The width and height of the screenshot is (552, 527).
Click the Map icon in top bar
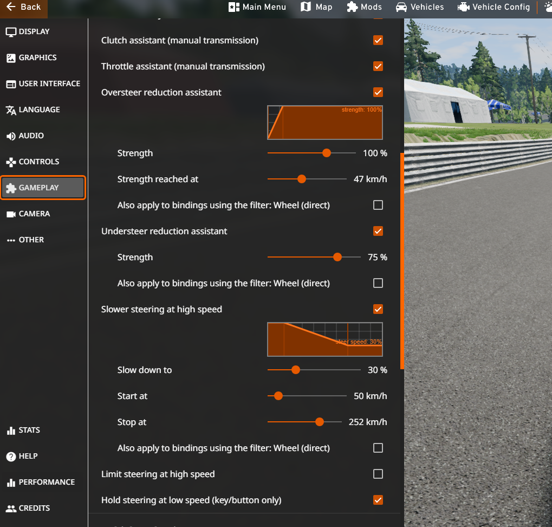(x=306, y=7)
